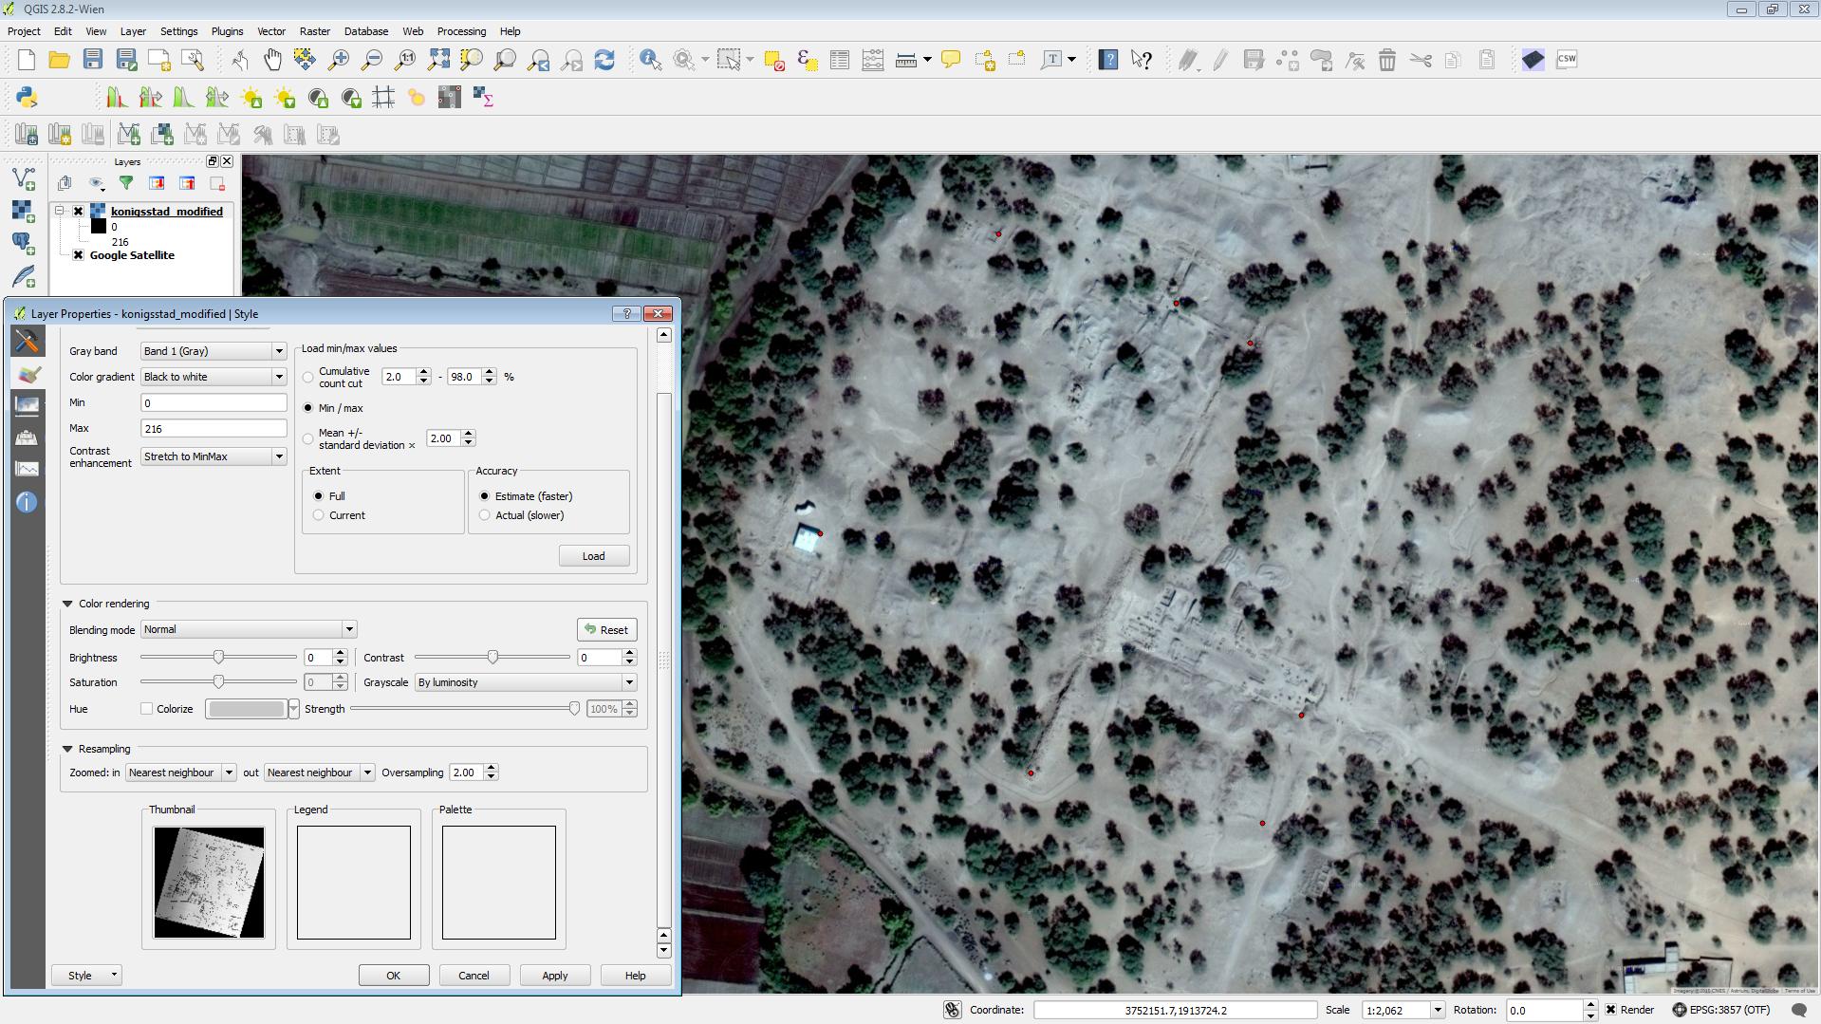Open the raster calculator sigma icon
Screen dimensions: 1821x1024
(x=483, y=98)
